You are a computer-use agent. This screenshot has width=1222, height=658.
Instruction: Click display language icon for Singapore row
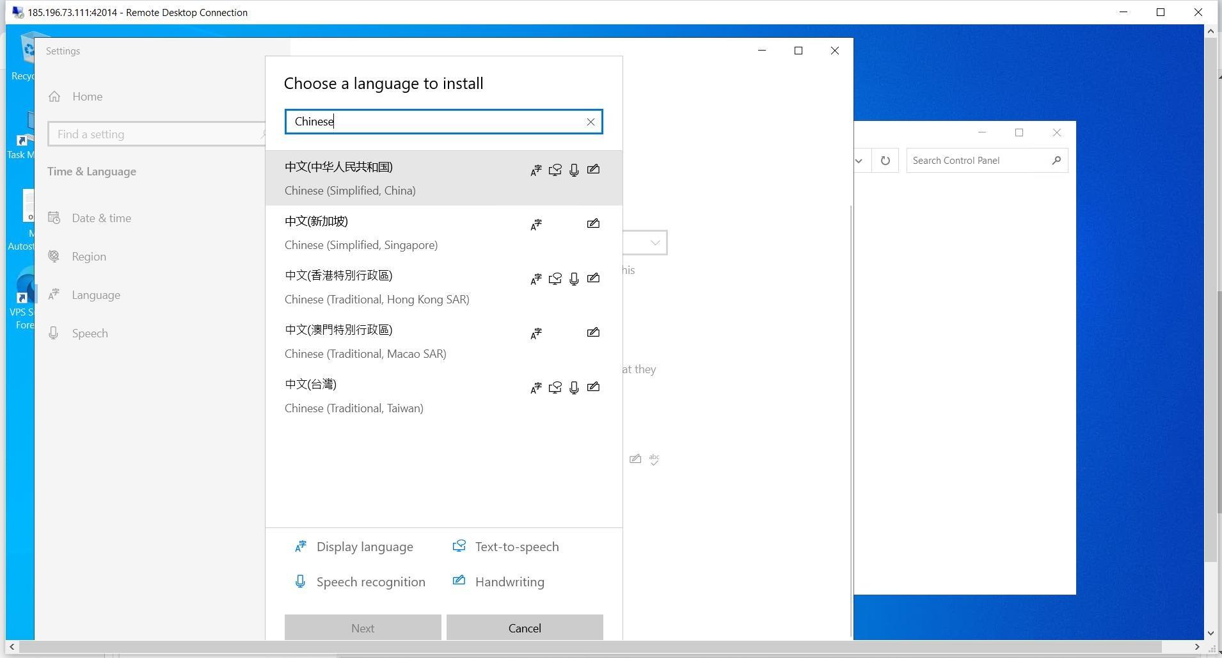[536, 224]
